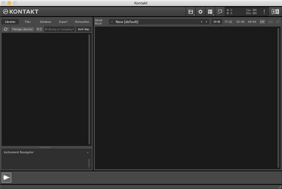Click the voice count readout
Viewport: 282px width, 189px height.
[x=229, y=10]
